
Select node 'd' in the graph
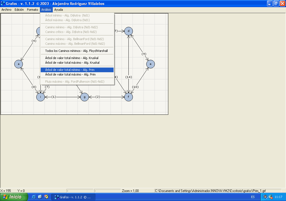pos(128,31)
